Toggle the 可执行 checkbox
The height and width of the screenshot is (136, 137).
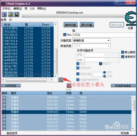(101, 64)
